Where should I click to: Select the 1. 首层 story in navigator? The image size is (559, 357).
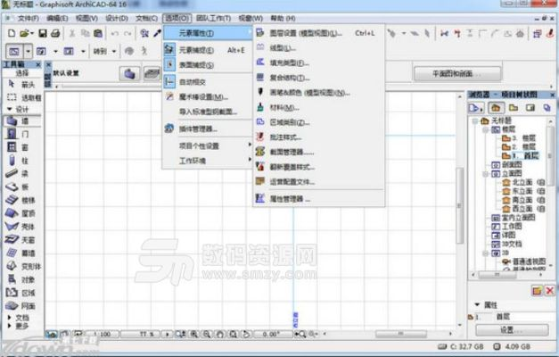520,155
